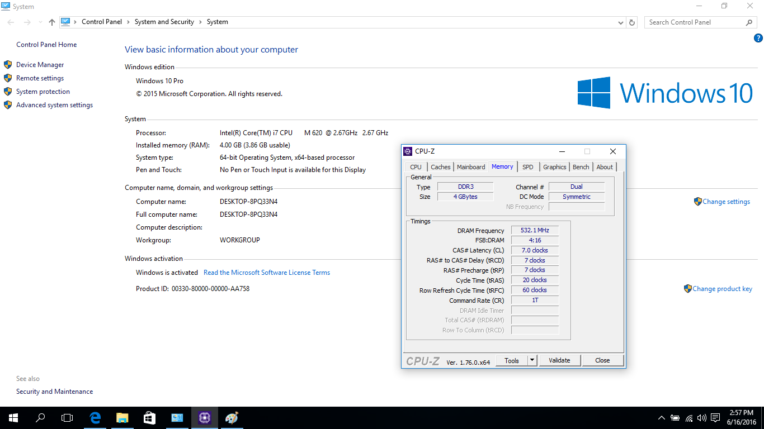Click the Size value 4 GBytes
Image resolution: width=764 pixels, height=429 pixels.
(x=465, y=197)
